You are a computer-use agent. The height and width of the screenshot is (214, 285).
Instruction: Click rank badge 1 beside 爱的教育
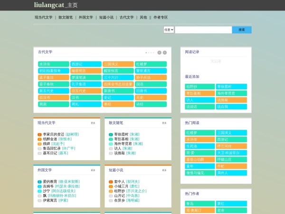point(40,182)
